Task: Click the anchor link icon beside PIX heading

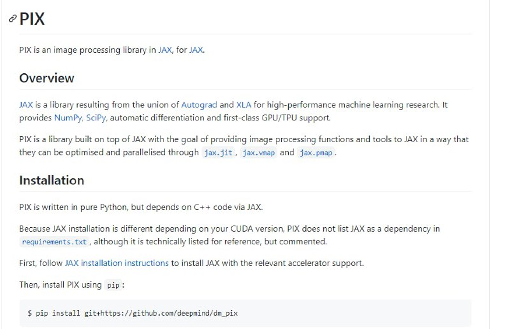Action: 12,18
